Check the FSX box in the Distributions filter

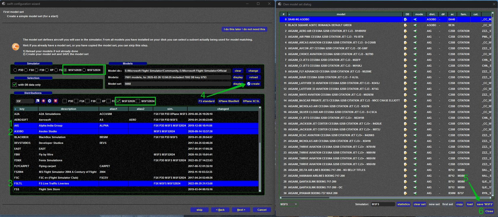(76, 101)
